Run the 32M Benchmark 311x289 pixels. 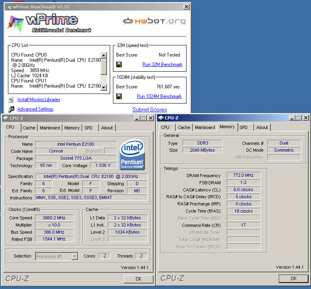(x=162, y=64)
